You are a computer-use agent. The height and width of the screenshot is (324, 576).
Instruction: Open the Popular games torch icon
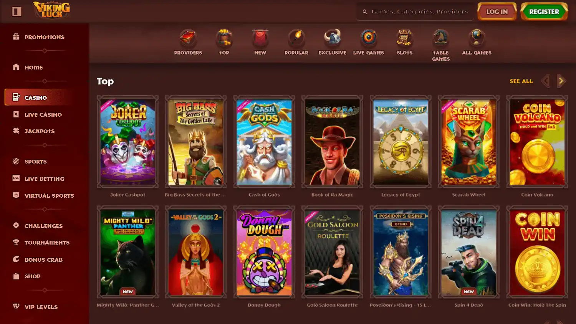296,38
